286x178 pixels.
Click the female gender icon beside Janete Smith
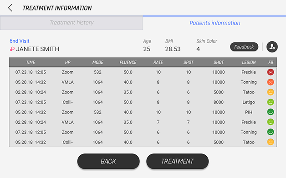12,49
